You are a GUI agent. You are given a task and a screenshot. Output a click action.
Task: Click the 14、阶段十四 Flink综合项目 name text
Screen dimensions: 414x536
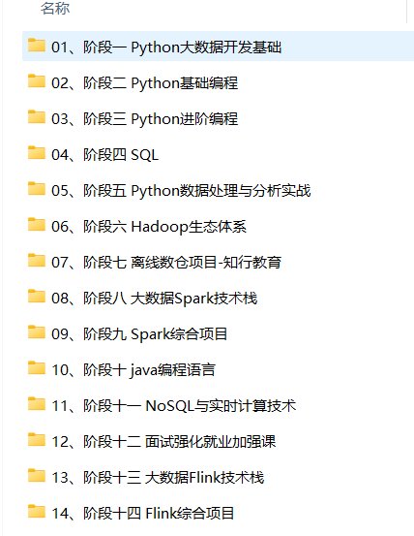(x=142, y=514)
